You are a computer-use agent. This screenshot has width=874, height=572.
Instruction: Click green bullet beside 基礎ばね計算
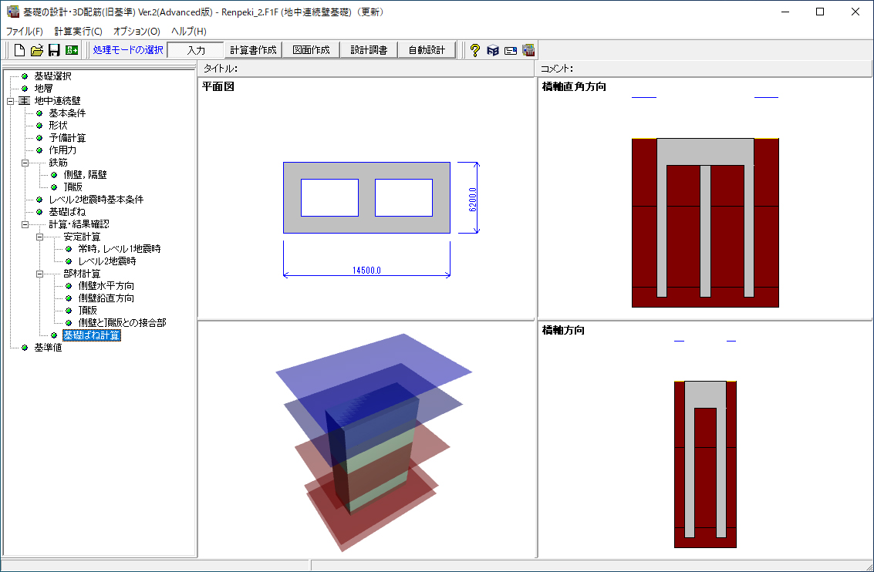click(54, 335)
